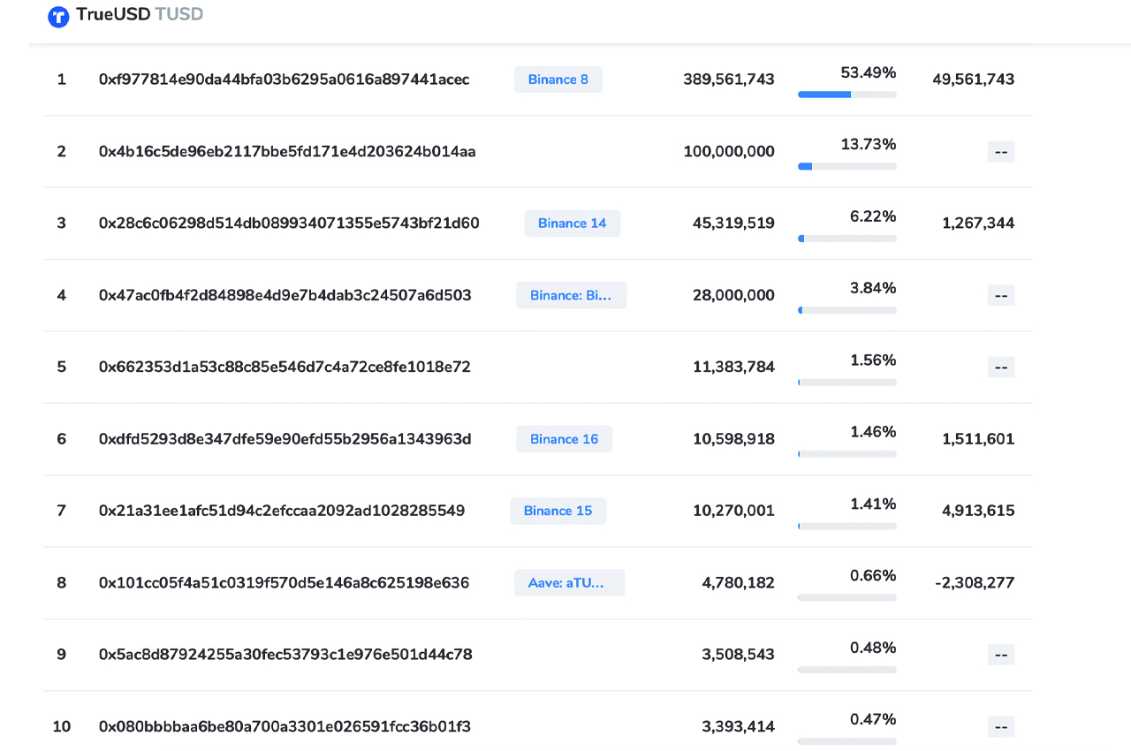Click the Binance: Bi... truncated label
Image resolution: width=1131 pixels, height=751 pixels.
pos(571,294)
